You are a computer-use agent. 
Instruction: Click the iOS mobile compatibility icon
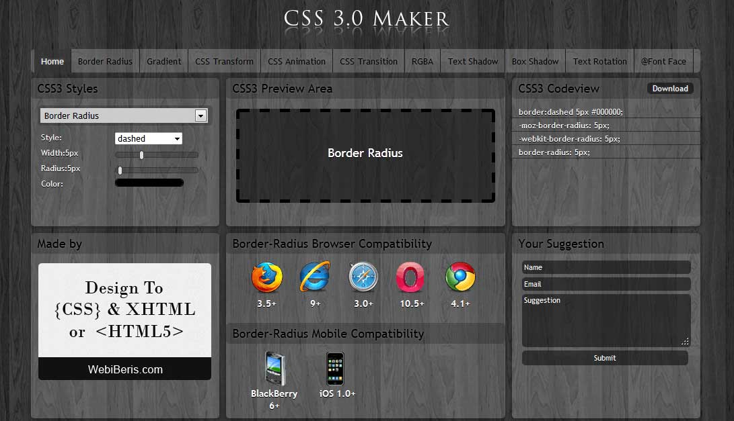point(335,368)
